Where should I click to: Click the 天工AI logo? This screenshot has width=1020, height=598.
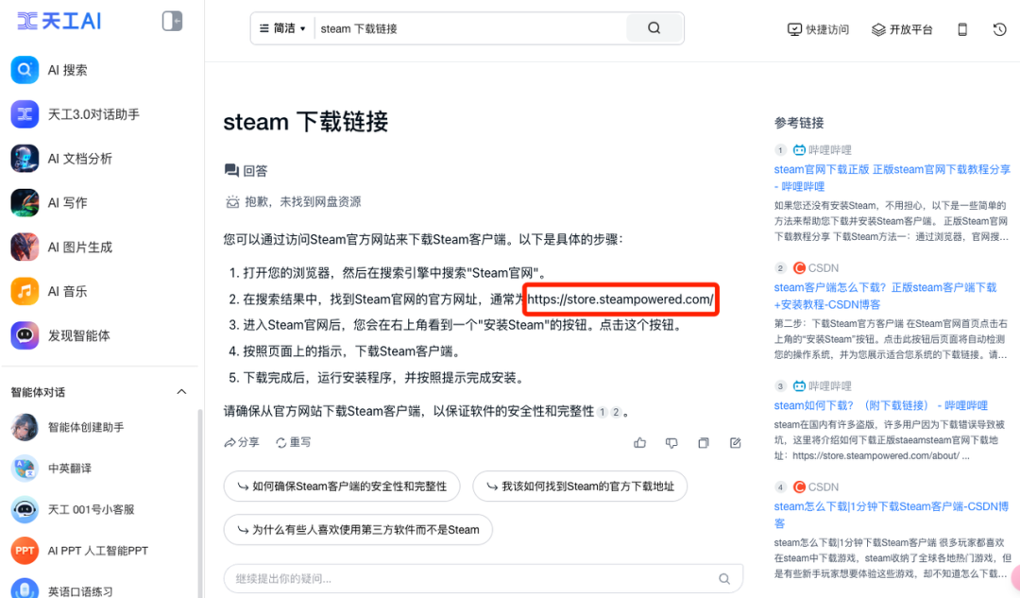coord(59,22)
